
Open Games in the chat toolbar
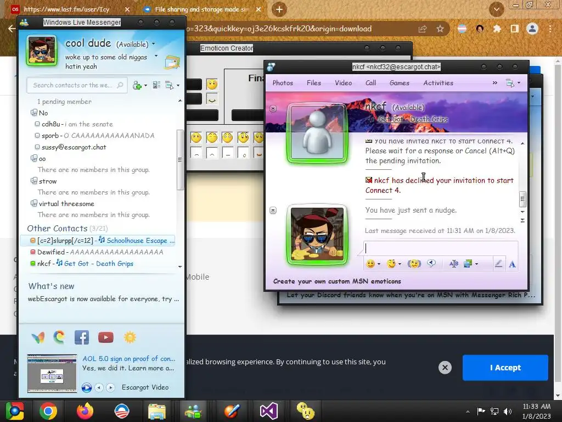(400, 83)
